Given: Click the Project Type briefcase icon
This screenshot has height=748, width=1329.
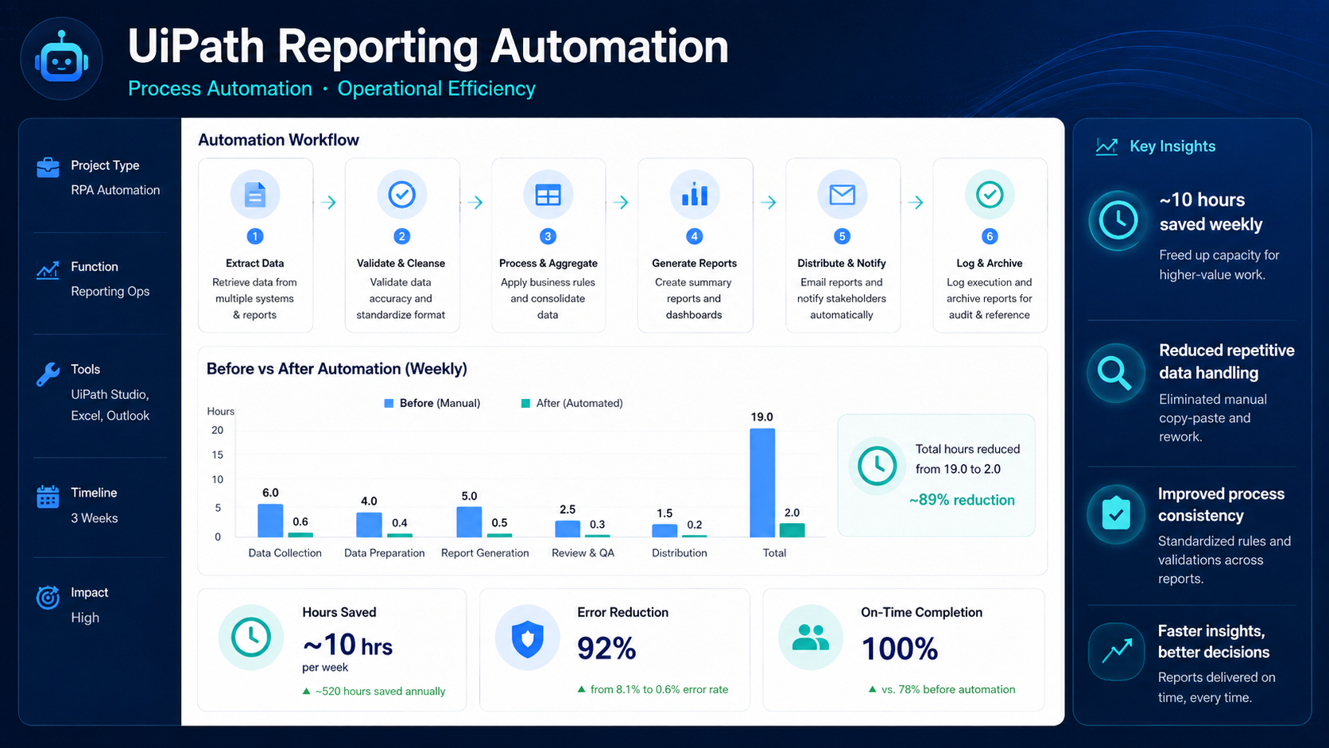Looking at the screenshot, I should pos(48,167).
